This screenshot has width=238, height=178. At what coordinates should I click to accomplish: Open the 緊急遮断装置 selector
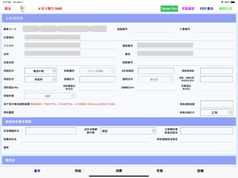pyautogui.click(x=217, y=104)
